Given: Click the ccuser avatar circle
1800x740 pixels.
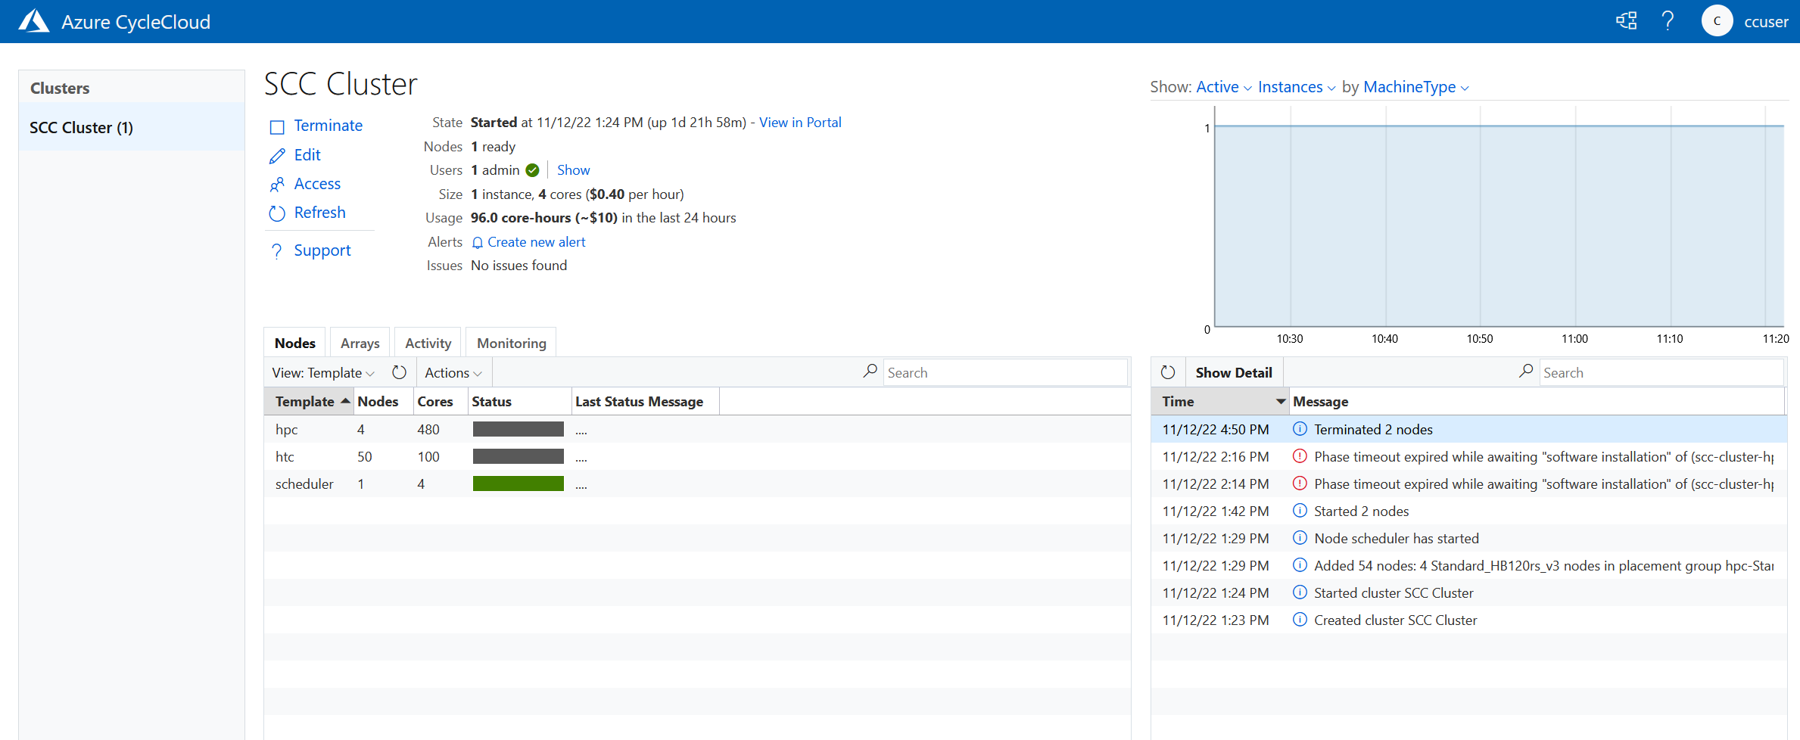Looking at the screenshot, I should [1717, 21].
